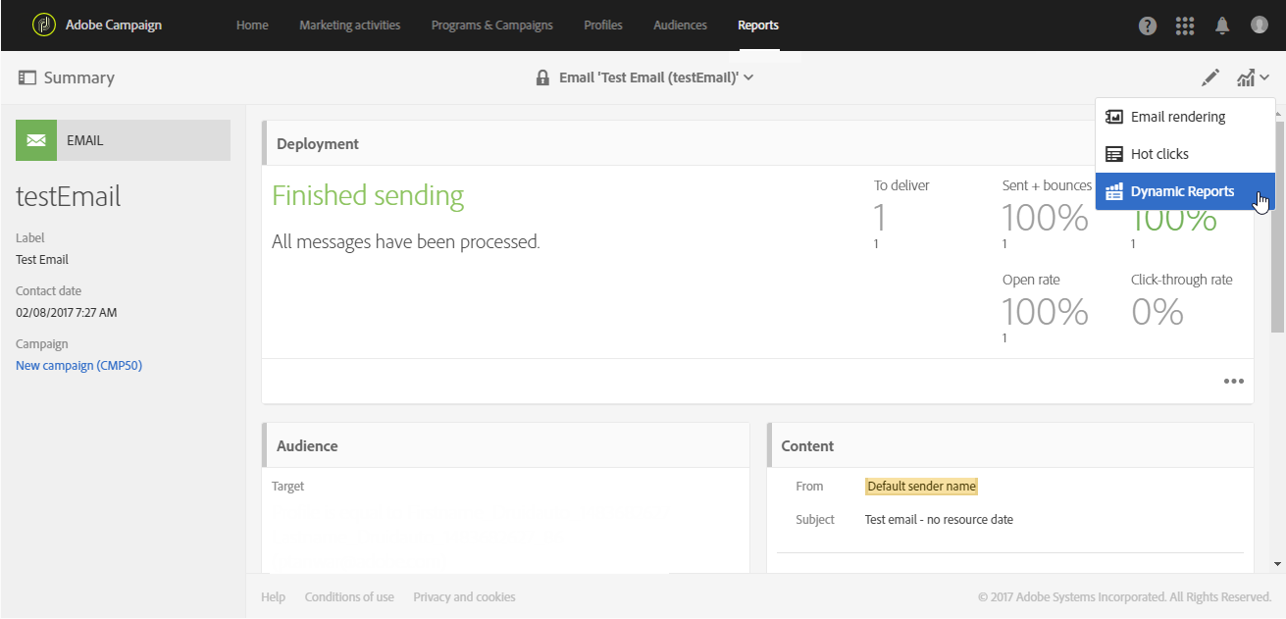Click the Summary heading
This screenshot has height=619, width=1286.
79,77
